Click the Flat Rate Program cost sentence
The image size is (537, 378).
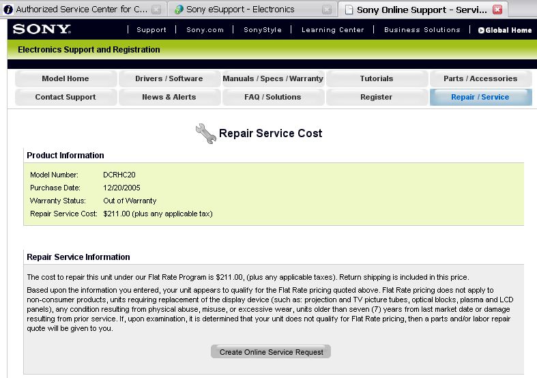(248, 277)
